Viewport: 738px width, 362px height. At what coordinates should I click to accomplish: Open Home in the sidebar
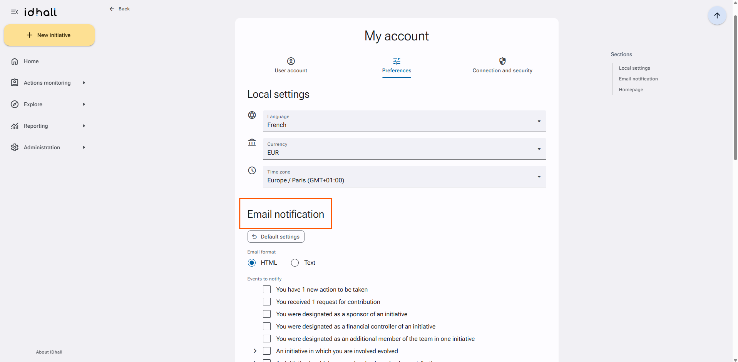(x=49, y=61)
